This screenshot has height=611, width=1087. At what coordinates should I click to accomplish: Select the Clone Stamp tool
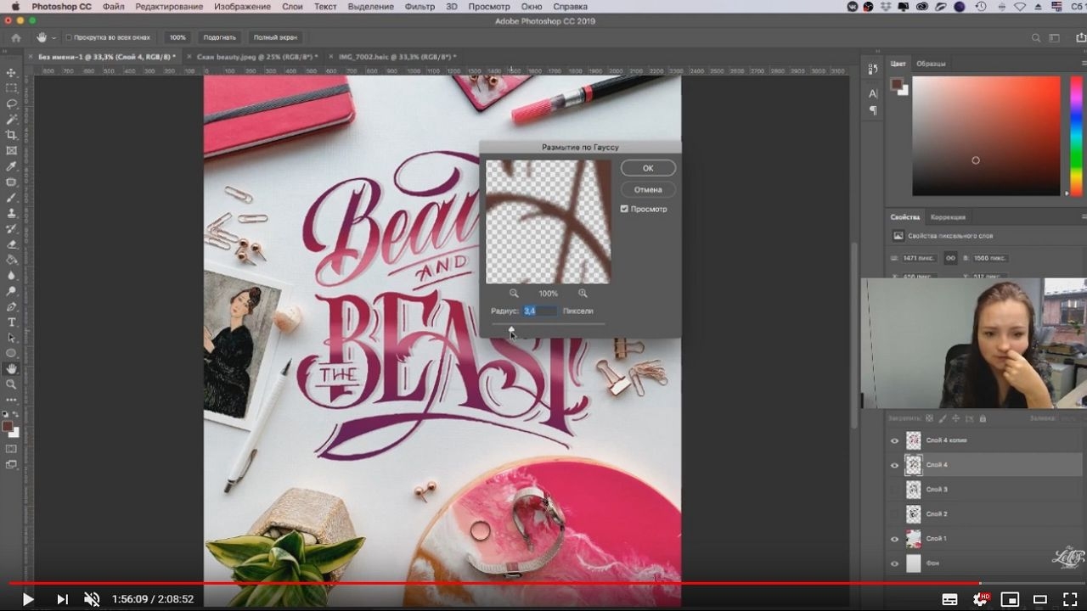[x=11, y=213]
